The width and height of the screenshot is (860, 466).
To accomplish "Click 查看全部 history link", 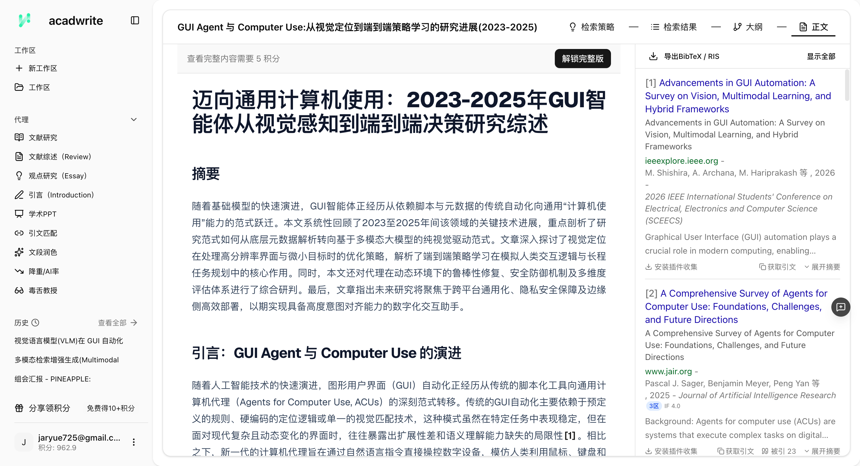I will (118, 323).
